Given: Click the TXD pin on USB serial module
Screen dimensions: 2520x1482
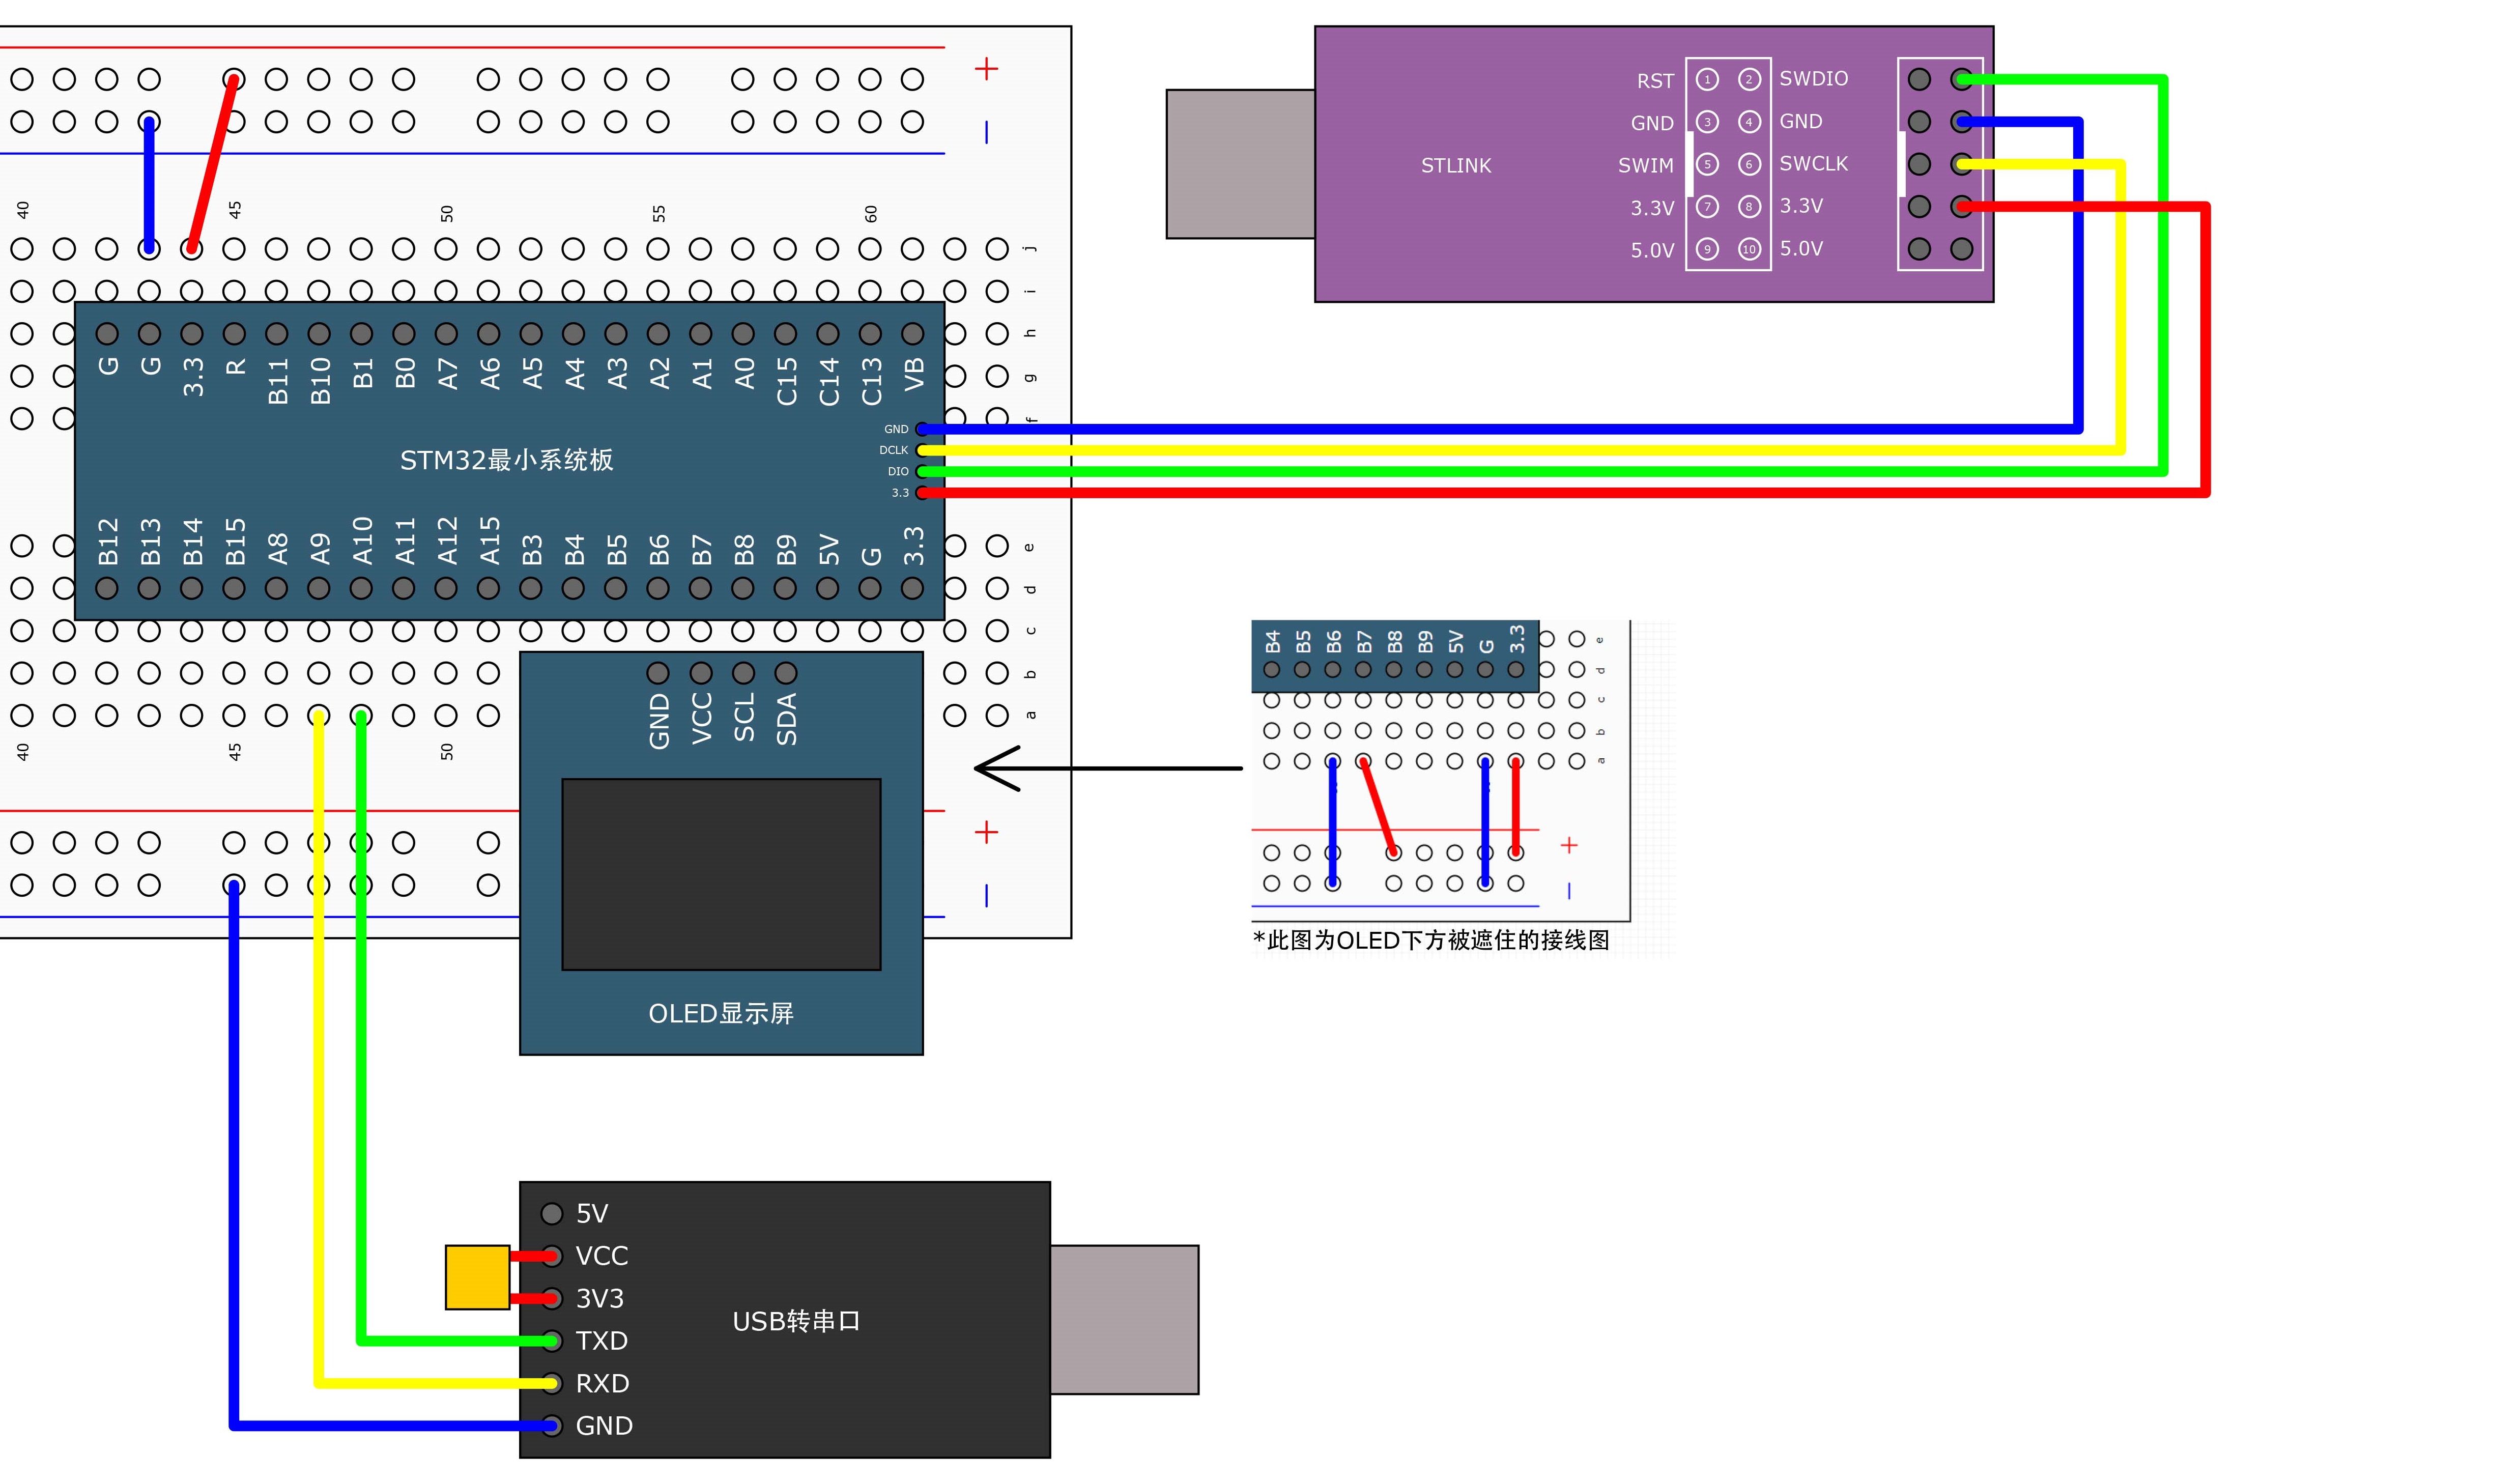Looking at the screenshot, I should [x=551, y=1341].
